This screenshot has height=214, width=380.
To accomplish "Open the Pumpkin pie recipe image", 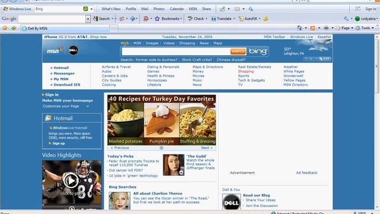I will (x=161, y=124).
